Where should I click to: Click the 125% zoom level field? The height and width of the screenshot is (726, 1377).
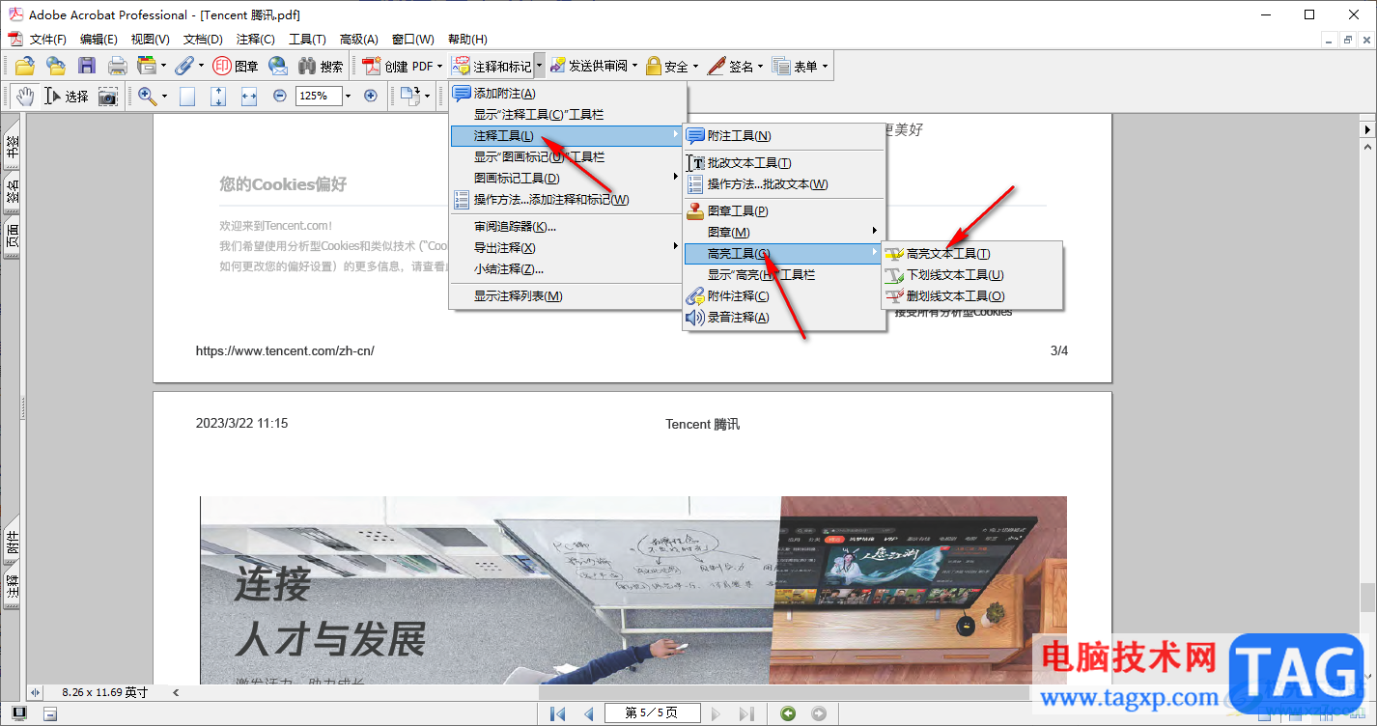click(x=319, y=96)
